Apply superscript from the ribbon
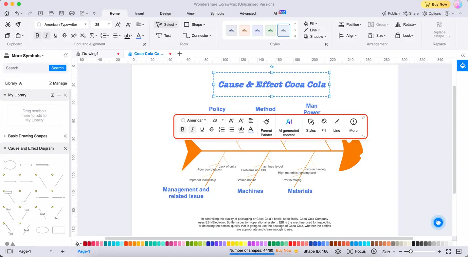This screenshot has width=468, height=258. tap(74, 36)
